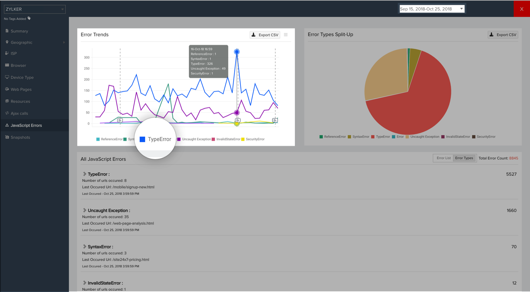Toggle SecurityError in trends legend
Image resolution: width=530 pixels, height=292 pixels.
coord(253,139)
